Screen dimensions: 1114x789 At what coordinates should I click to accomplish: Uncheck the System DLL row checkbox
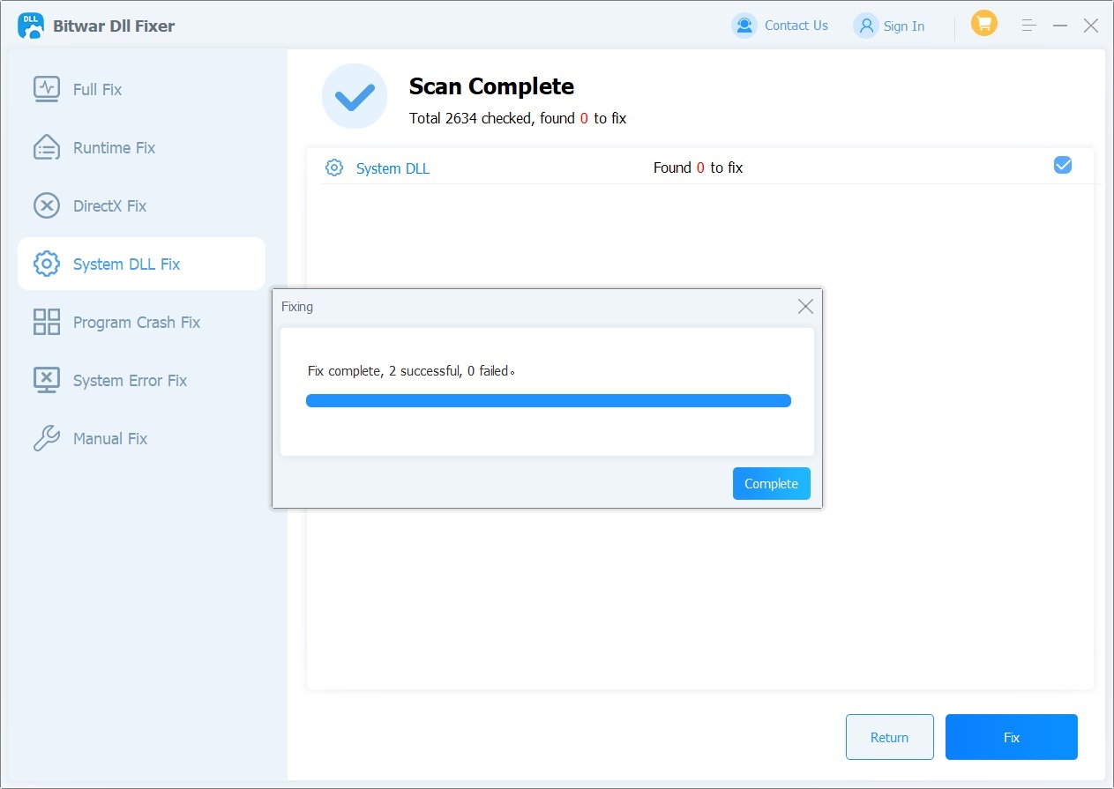pos(1063,165)
